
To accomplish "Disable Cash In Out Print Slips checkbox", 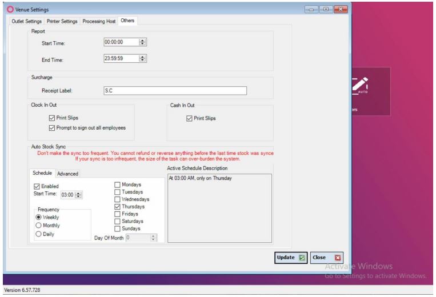I will pos(190,118).
